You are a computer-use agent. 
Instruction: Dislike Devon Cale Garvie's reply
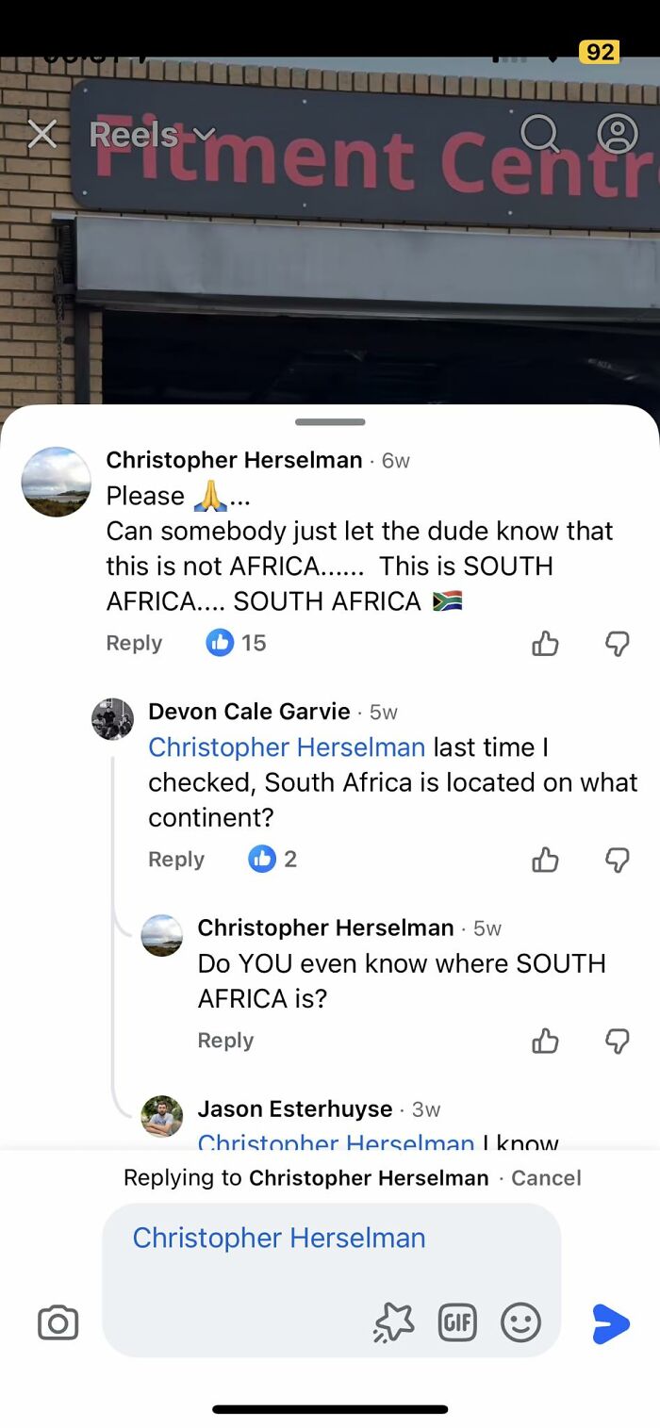[617, 860]
